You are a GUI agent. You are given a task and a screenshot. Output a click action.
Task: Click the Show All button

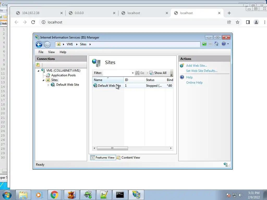158,73
